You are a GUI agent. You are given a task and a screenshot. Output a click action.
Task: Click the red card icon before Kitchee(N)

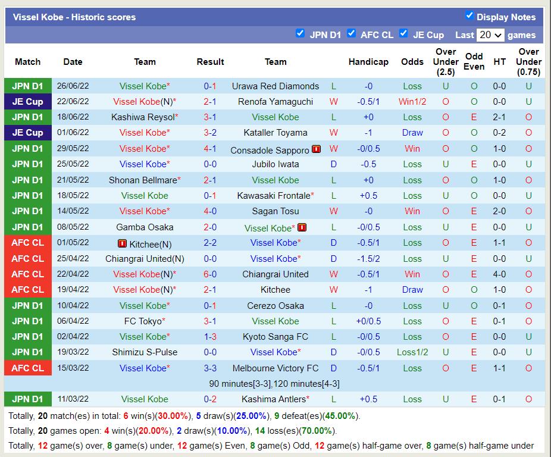[123, 243]
